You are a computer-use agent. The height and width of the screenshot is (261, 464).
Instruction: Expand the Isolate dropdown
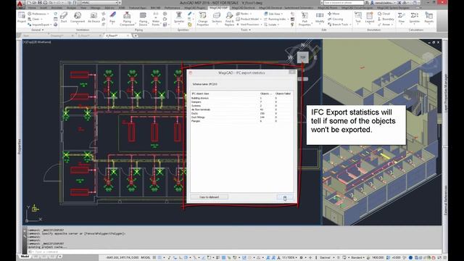coord(272,25)
